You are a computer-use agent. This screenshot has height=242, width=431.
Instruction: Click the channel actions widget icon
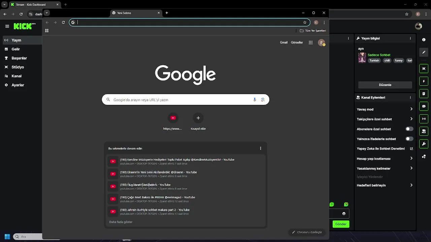tap(424, 131)
